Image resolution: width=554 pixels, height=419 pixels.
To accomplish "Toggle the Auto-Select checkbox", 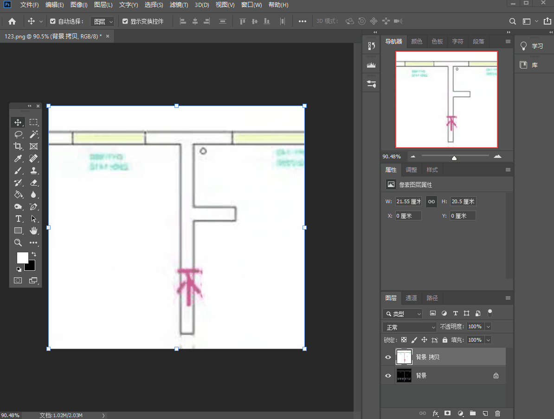I will [x=52, y=21].
